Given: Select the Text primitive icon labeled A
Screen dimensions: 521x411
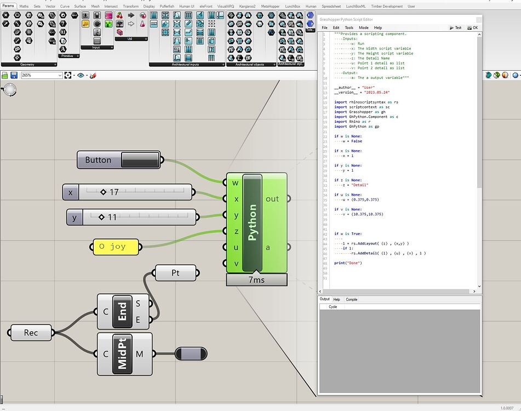Looking at the screenshot, I should [63, 48].
